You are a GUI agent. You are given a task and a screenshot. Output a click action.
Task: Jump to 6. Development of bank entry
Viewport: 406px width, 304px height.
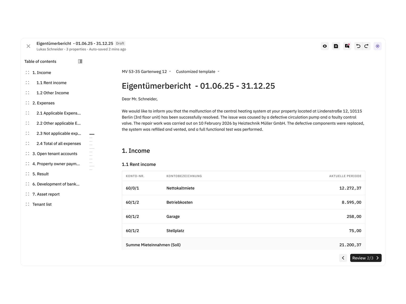(x=56, y=184)
